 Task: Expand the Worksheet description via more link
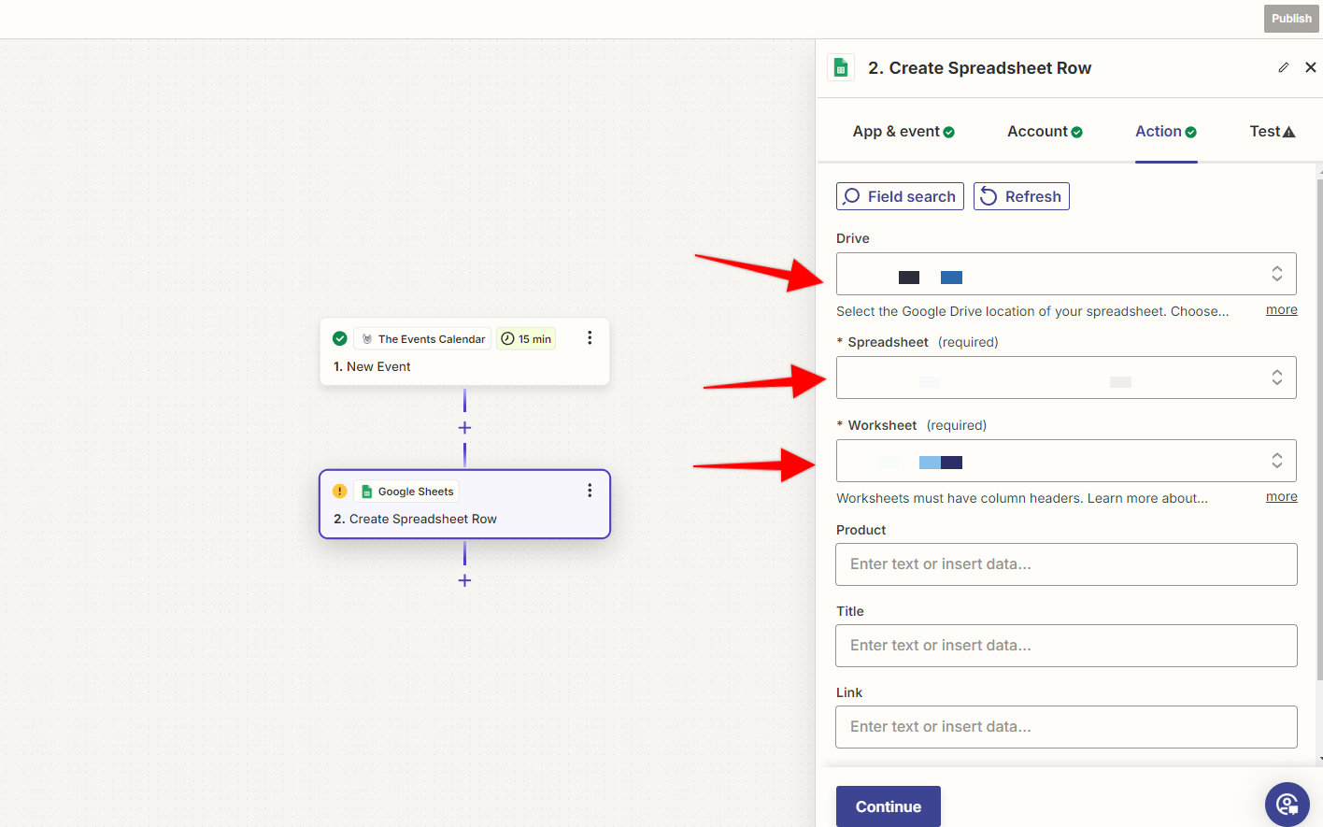click(x=1281, y=496)
